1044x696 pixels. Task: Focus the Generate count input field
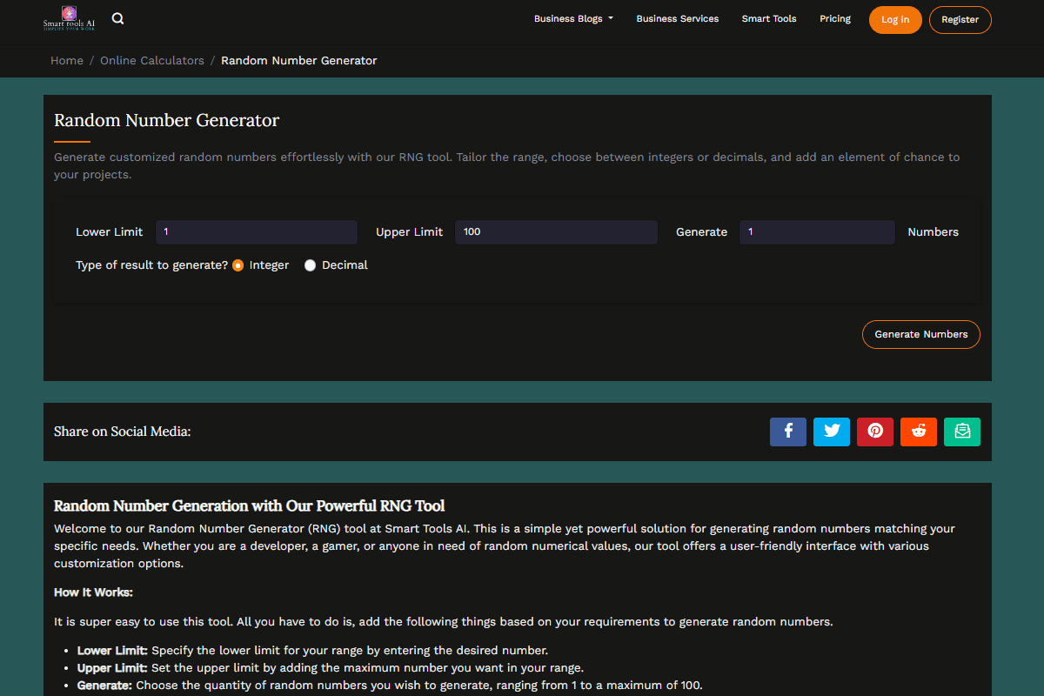[817, 232]
